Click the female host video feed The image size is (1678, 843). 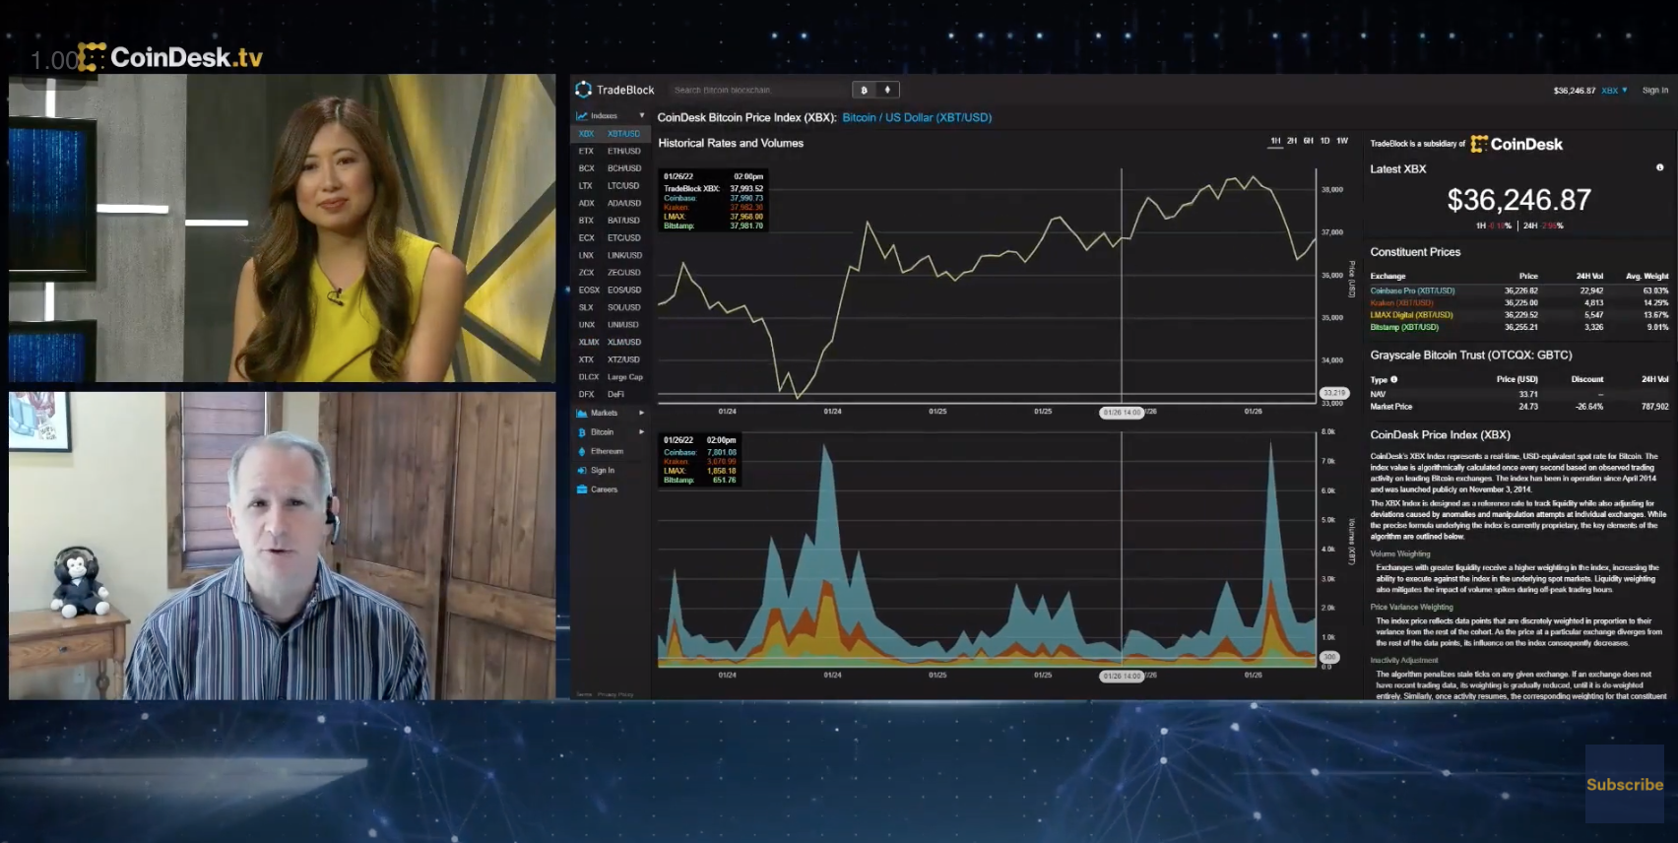pyautogui.click(x=283, y=227)
